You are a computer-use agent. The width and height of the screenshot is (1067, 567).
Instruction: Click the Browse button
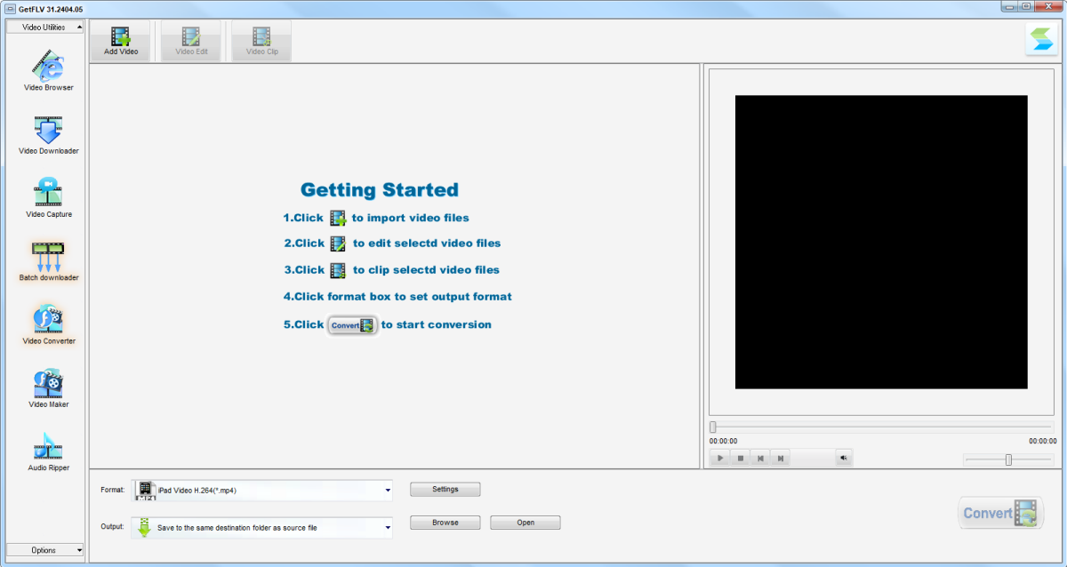[445, 523]
